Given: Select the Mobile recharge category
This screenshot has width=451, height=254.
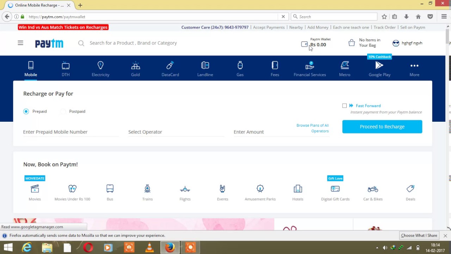Looking at the screenshot, I should 31,69.
